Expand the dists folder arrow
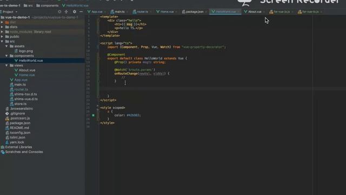The height and width of the screenshot is (195, 346). pos(2,27)
